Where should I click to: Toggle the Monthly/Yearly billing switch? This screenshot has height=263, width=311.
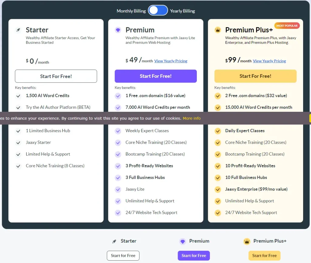158,10
